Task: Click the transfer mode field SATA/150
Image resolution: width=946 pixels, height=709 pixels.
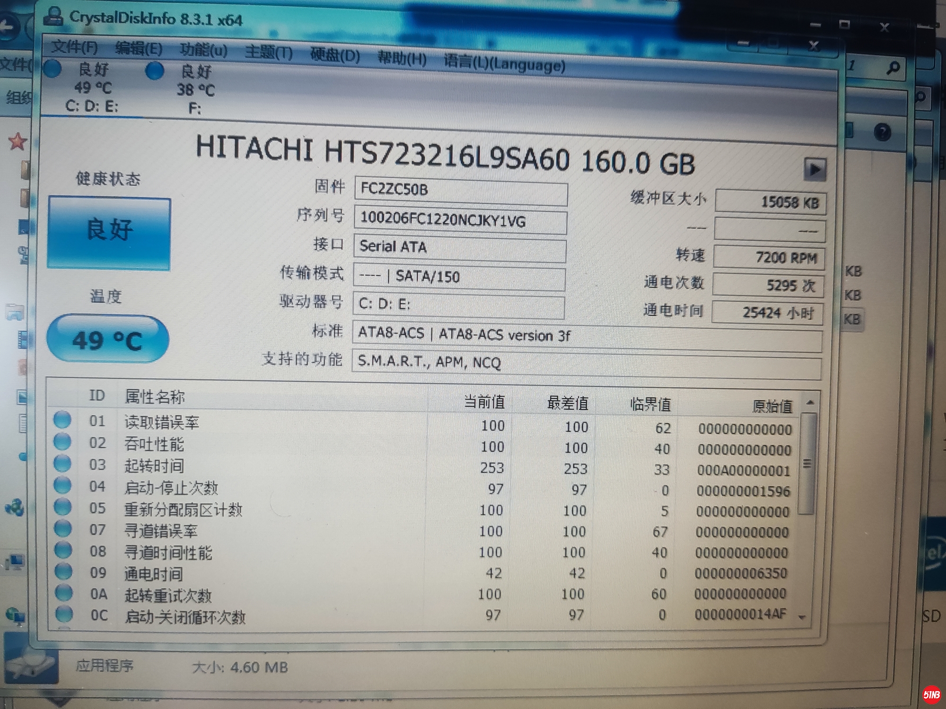Action: [x=459, y=277]
